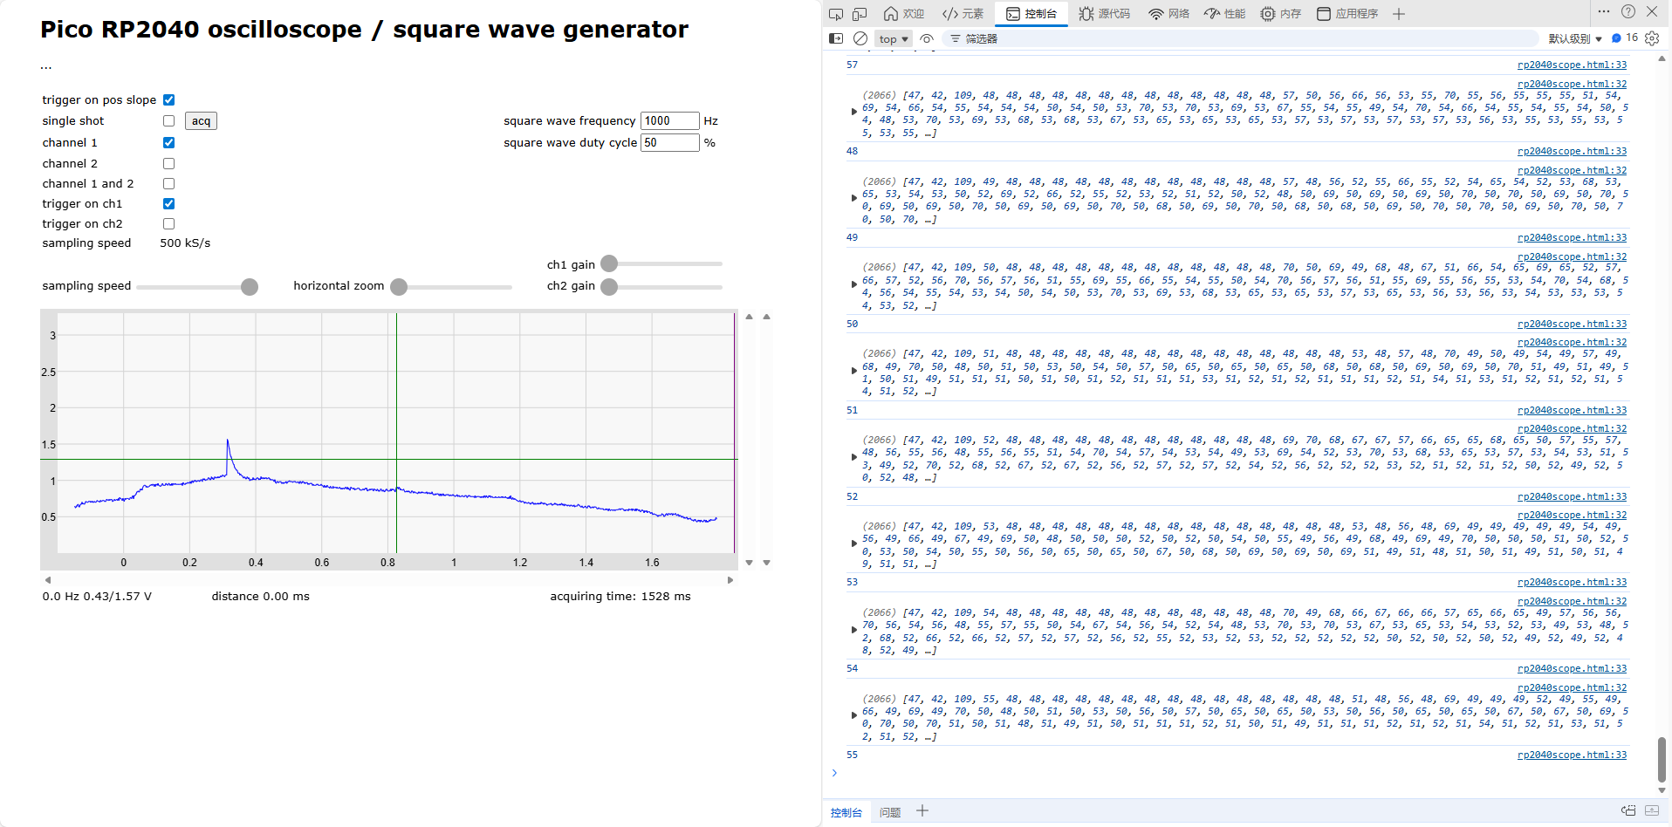
Task: Create live expression with eye icon
Action: click(x=927, y=38)
